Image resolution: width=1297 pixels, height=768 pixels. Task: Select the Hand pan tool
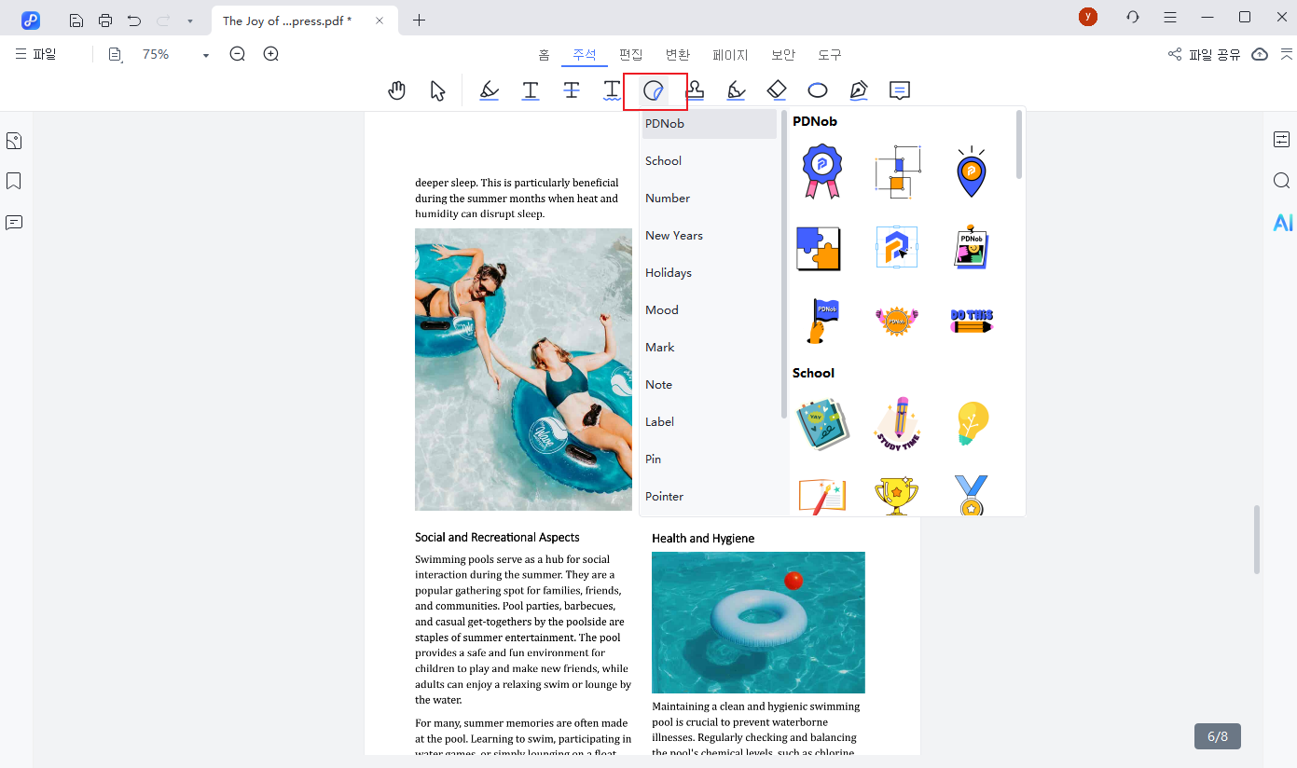click(396, 89)
